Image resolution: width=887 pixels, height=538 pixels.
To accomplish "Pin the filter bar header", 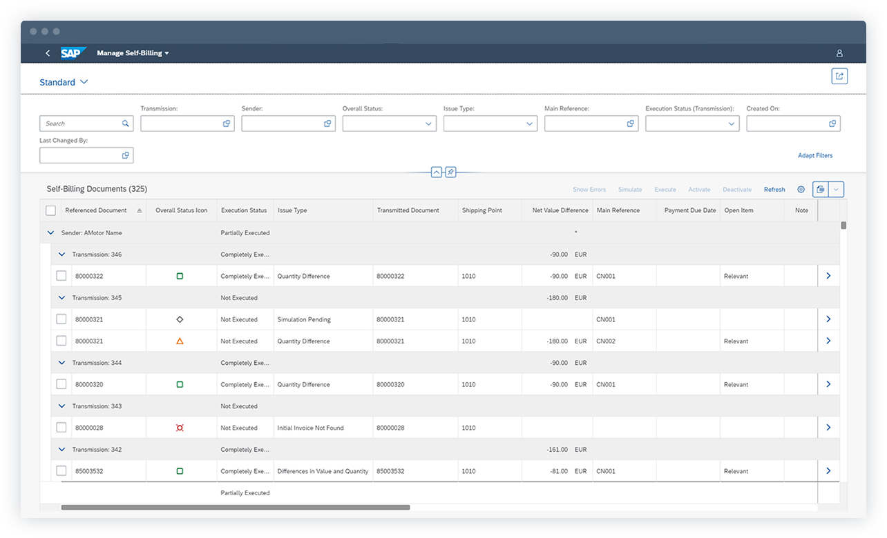I will (x=450, y=172).
